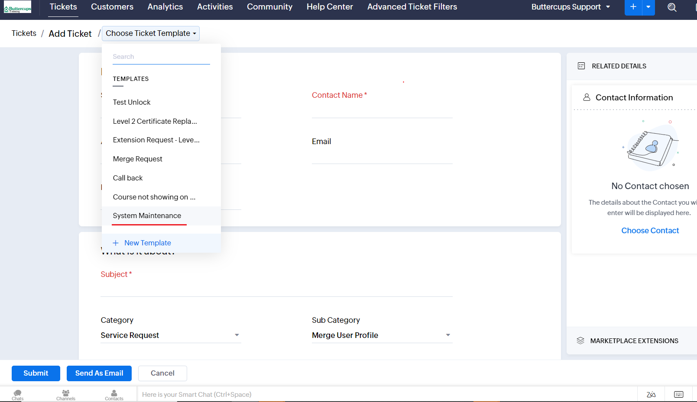Click the Choose Contact link
Screen dimensions: 697x402
pyautogui.click(x=650, y=231)
